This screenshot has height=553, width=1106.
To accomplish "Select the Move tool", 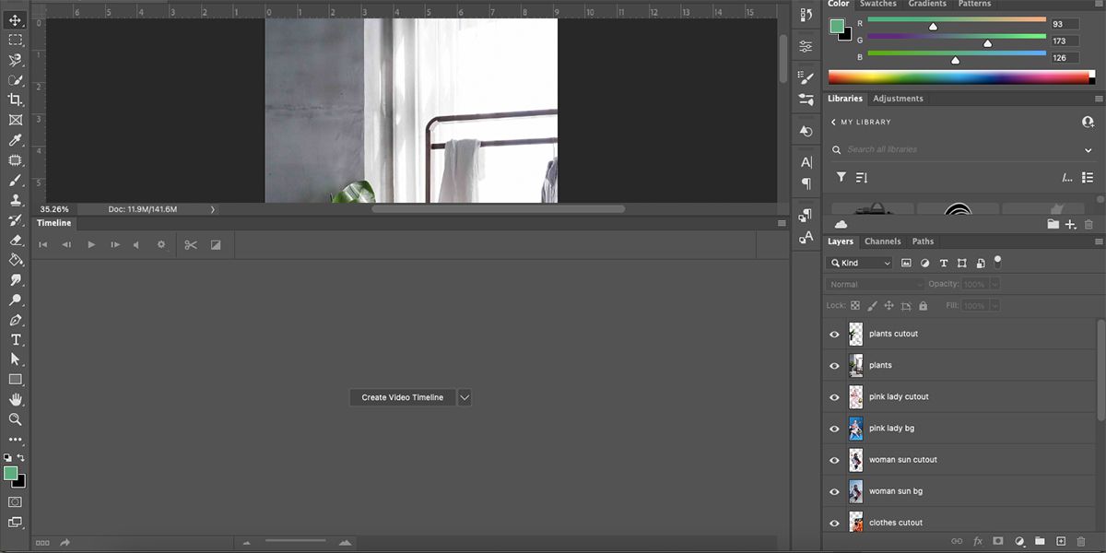I will (16, 20).
